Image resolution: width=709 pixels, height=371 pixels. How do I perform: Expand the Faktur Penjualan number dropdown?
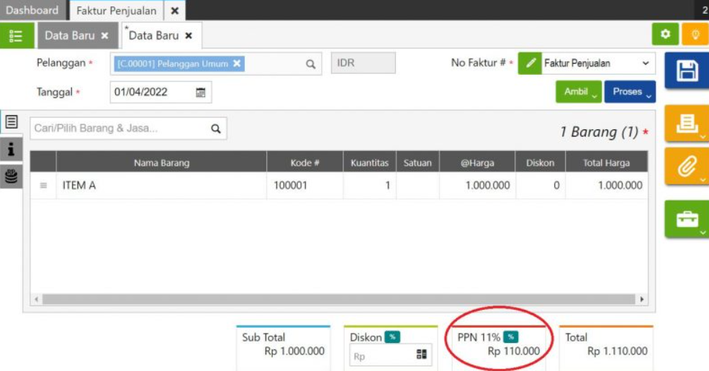tap(645, 63)
